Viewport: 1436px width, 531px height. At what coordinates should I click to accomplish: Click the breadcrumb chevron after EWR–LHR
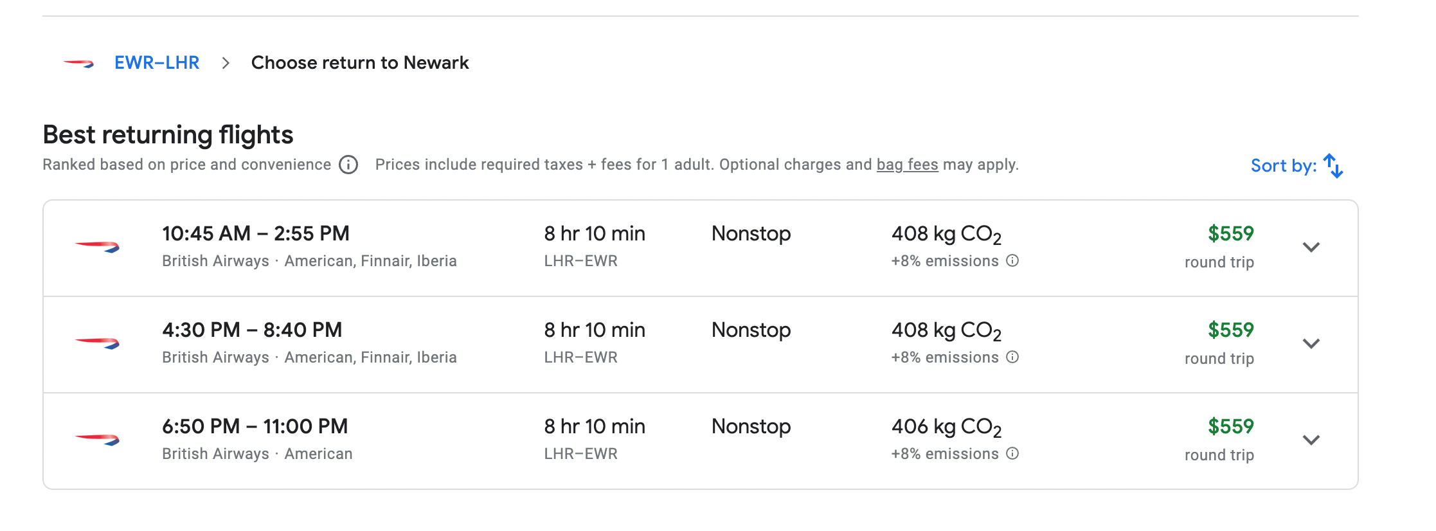(226, 63)
